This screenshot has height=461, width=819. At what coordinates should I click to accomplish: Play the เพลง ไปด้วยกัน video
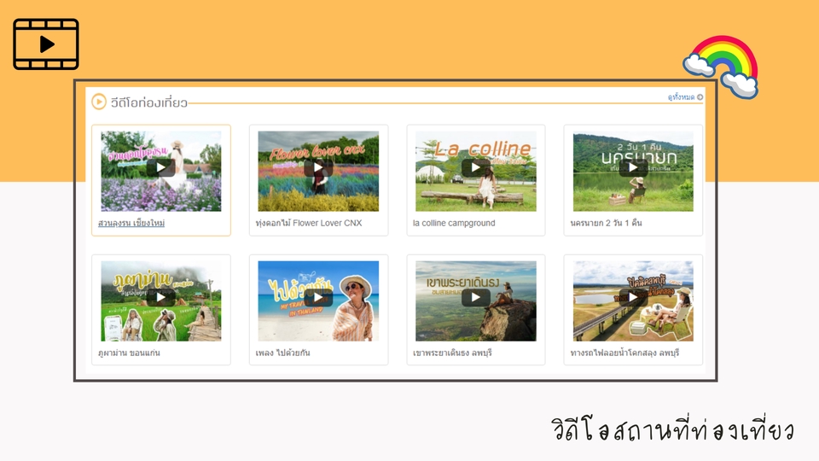coord(318,298)
